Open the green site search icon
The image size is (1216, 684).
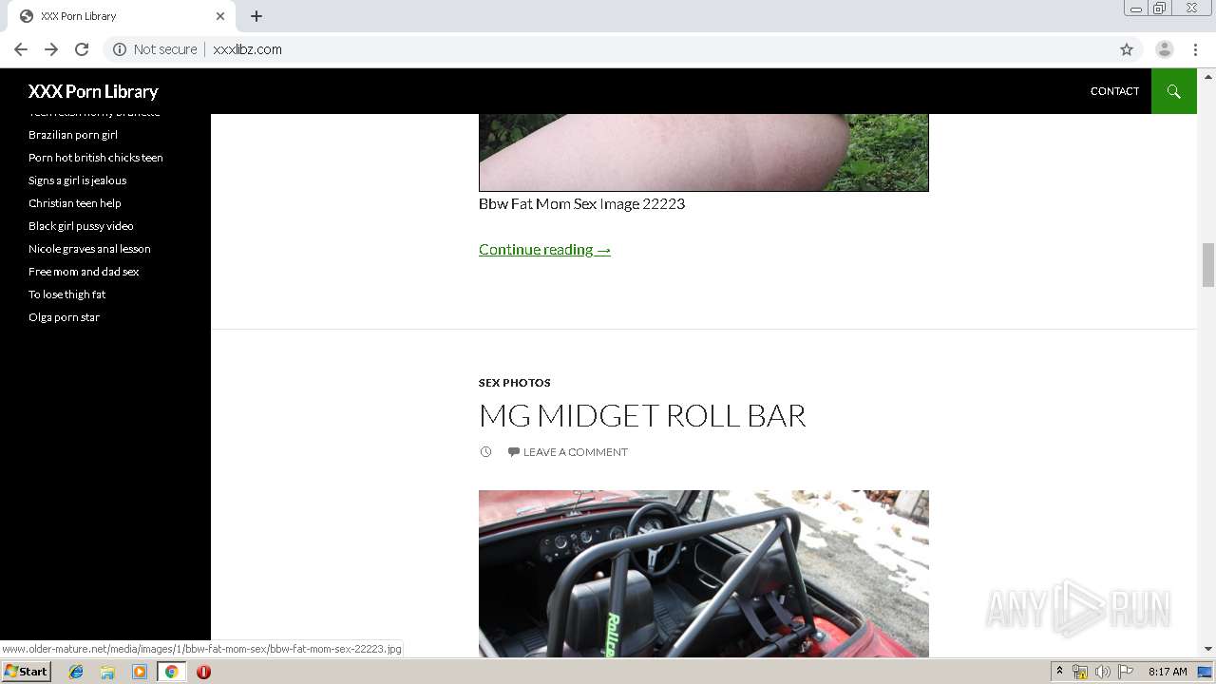(1174, 91)
